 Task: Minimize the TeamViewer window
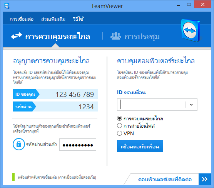point(179,5)
